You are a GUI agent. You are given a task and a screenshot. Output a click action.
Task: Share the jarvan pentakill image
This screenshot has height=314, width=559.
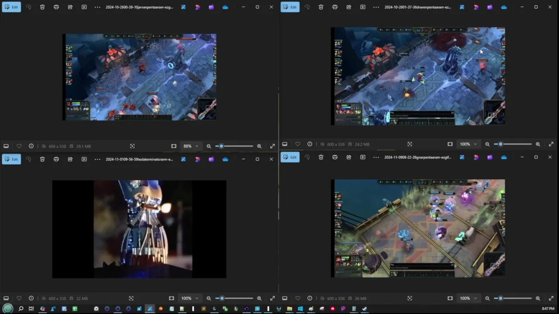(70, 7)
